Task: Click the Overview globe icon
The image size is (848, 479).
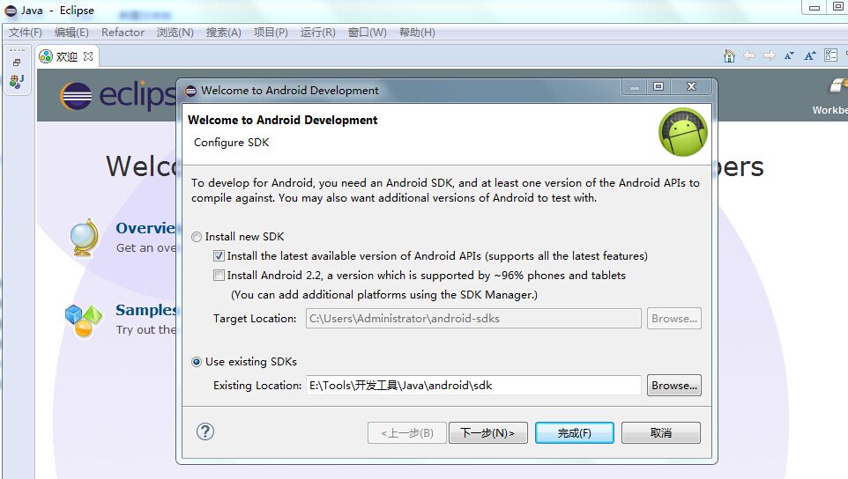Action: tap(85, 238)
